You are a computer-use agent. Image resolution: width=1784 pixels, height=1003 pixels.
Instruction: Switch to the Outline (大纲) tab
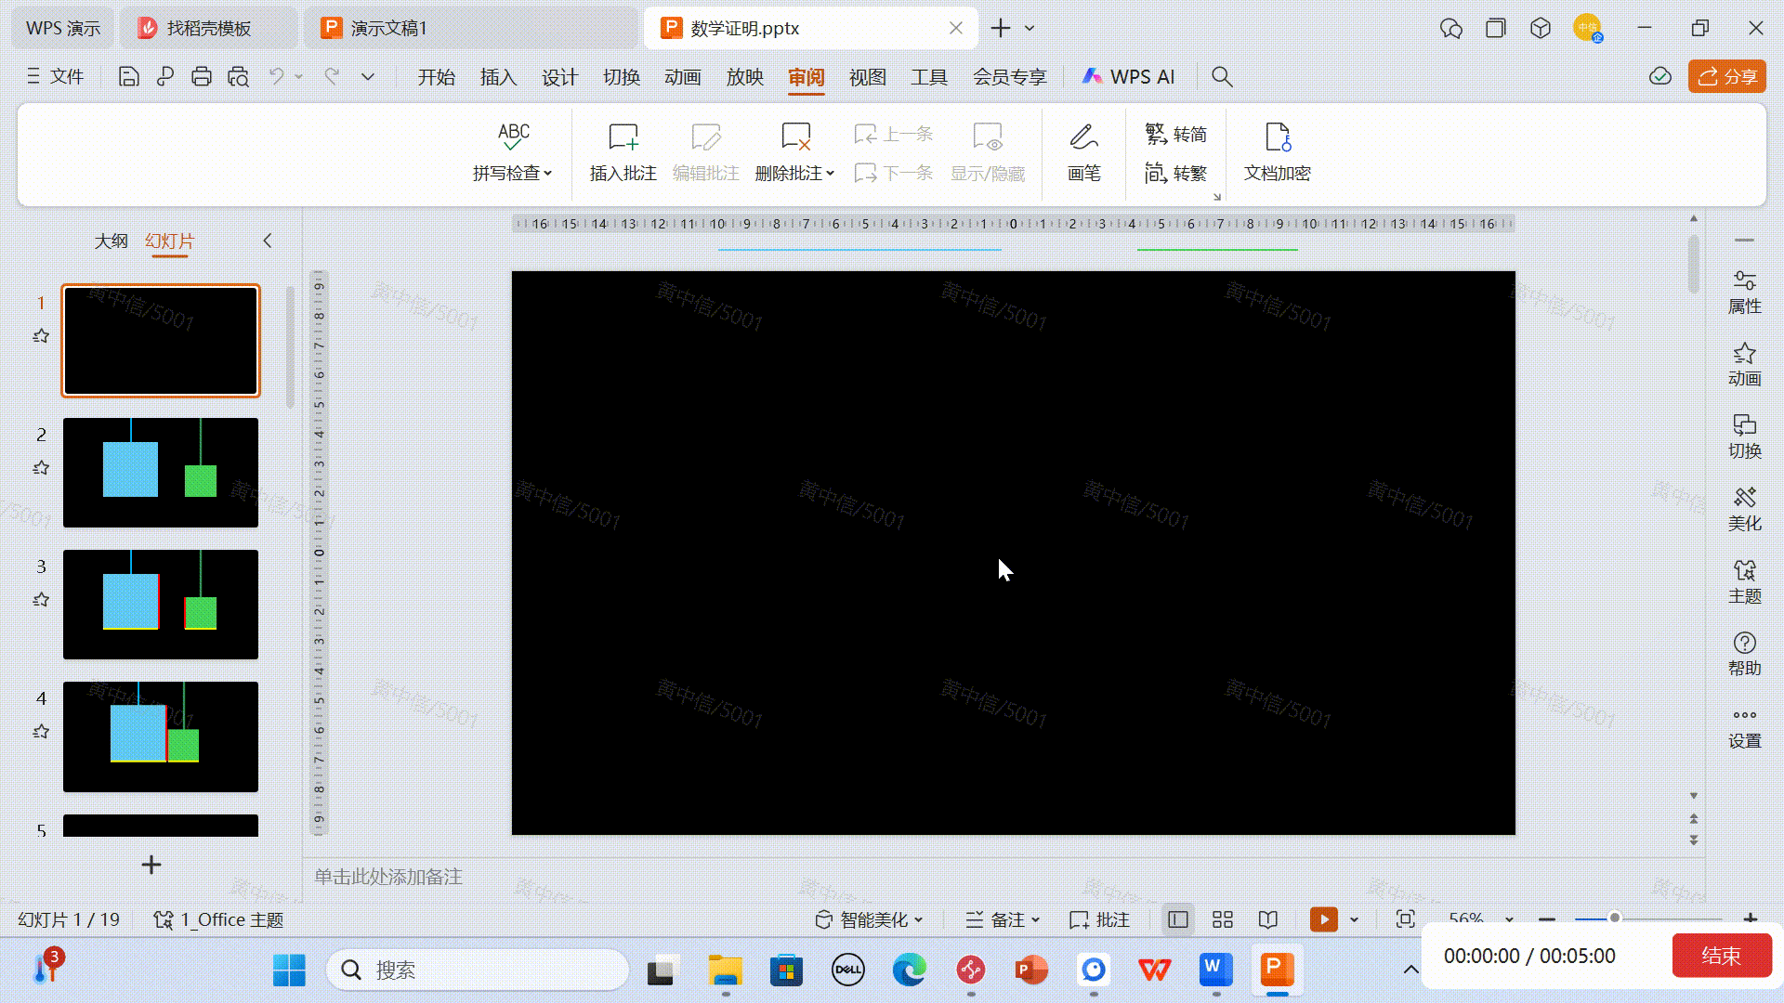tap(111, 241)
